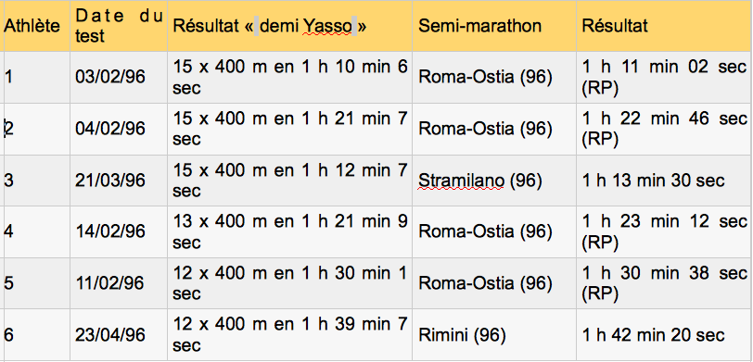The height and width of the screenshot is (362, 753).
Task: Click the date 04/02/96 cell
Action: [x=119, y=129]
